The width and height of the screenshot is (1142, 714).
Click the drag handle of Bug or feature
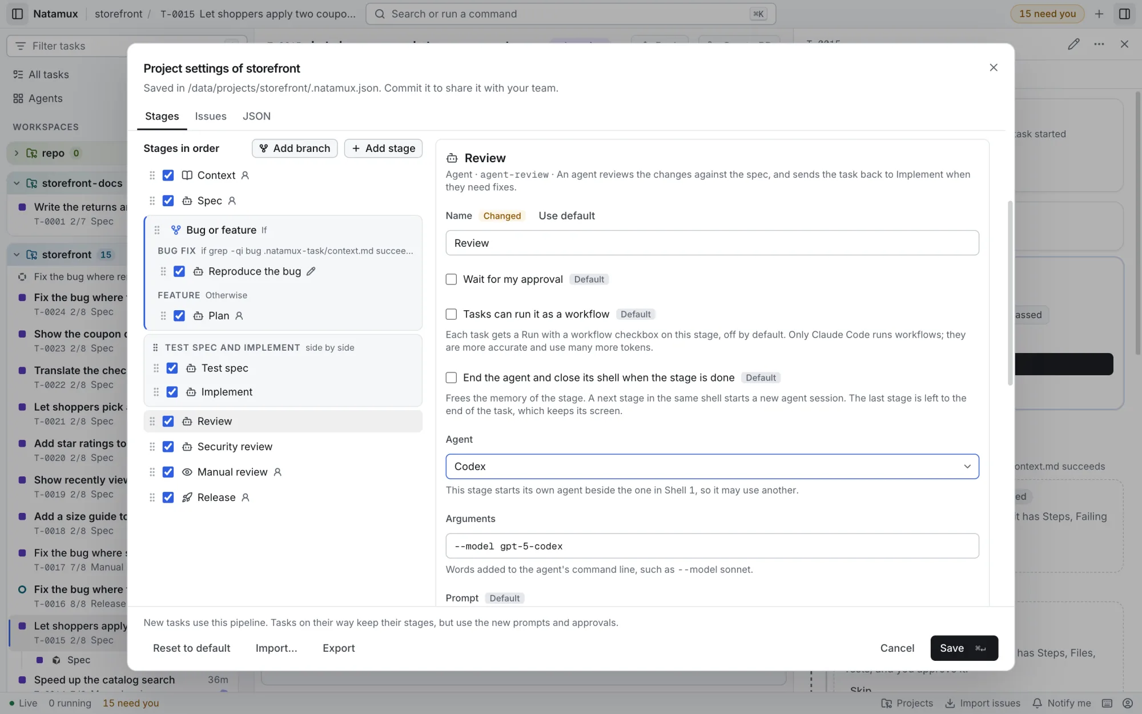(157, 230)
